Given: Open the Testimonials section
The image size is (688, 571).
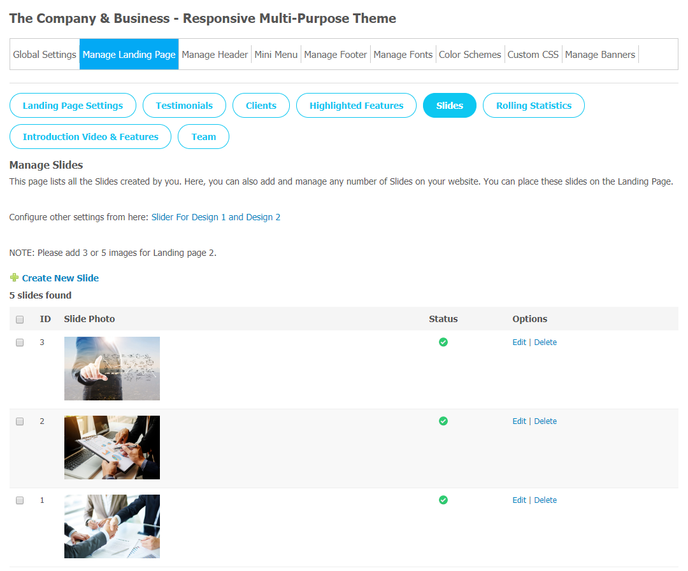Looking at the screenshot, I should (184, 106).
